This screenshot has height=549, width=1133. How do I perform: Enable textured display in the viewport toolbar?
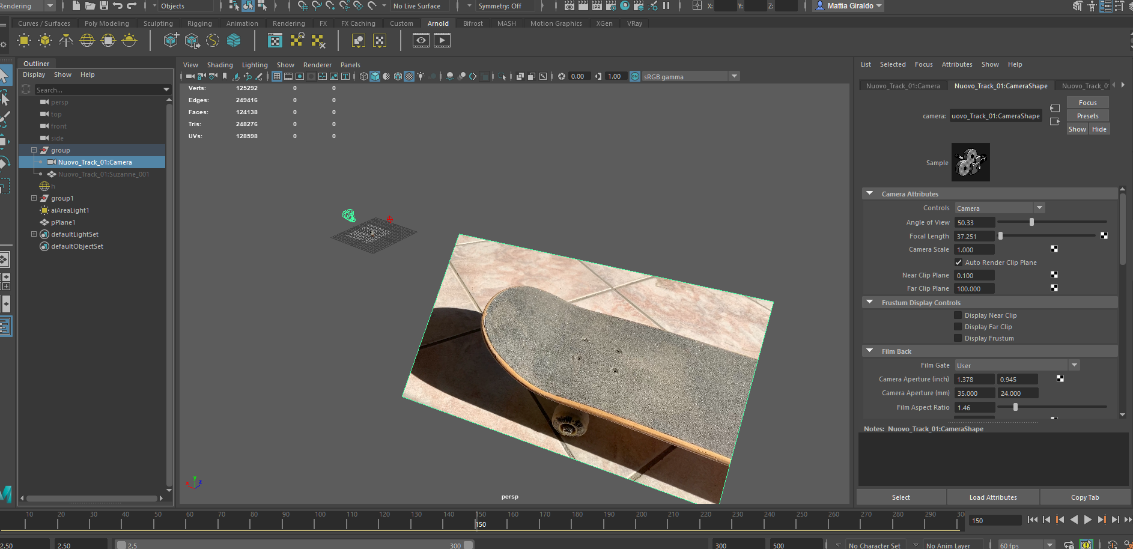point(409,76)
